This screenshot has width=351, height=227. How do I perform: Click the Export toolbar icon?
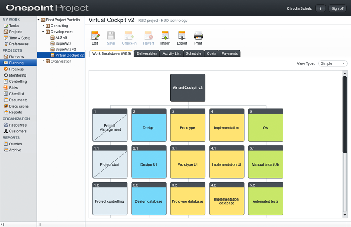[182, 35]
